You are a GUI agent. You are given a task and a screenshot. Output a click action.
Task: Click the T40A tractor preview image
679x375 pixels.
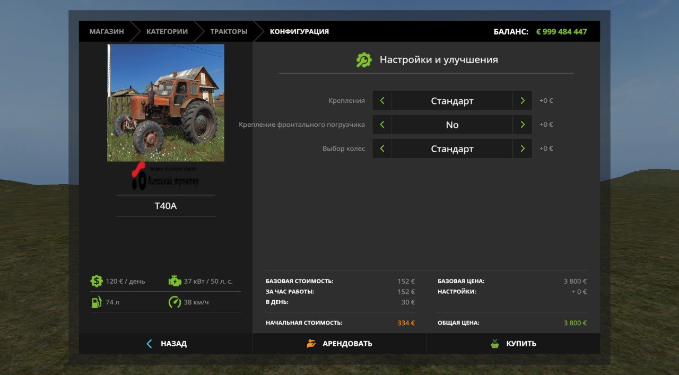pyautogui.click(x=166, y=103)
